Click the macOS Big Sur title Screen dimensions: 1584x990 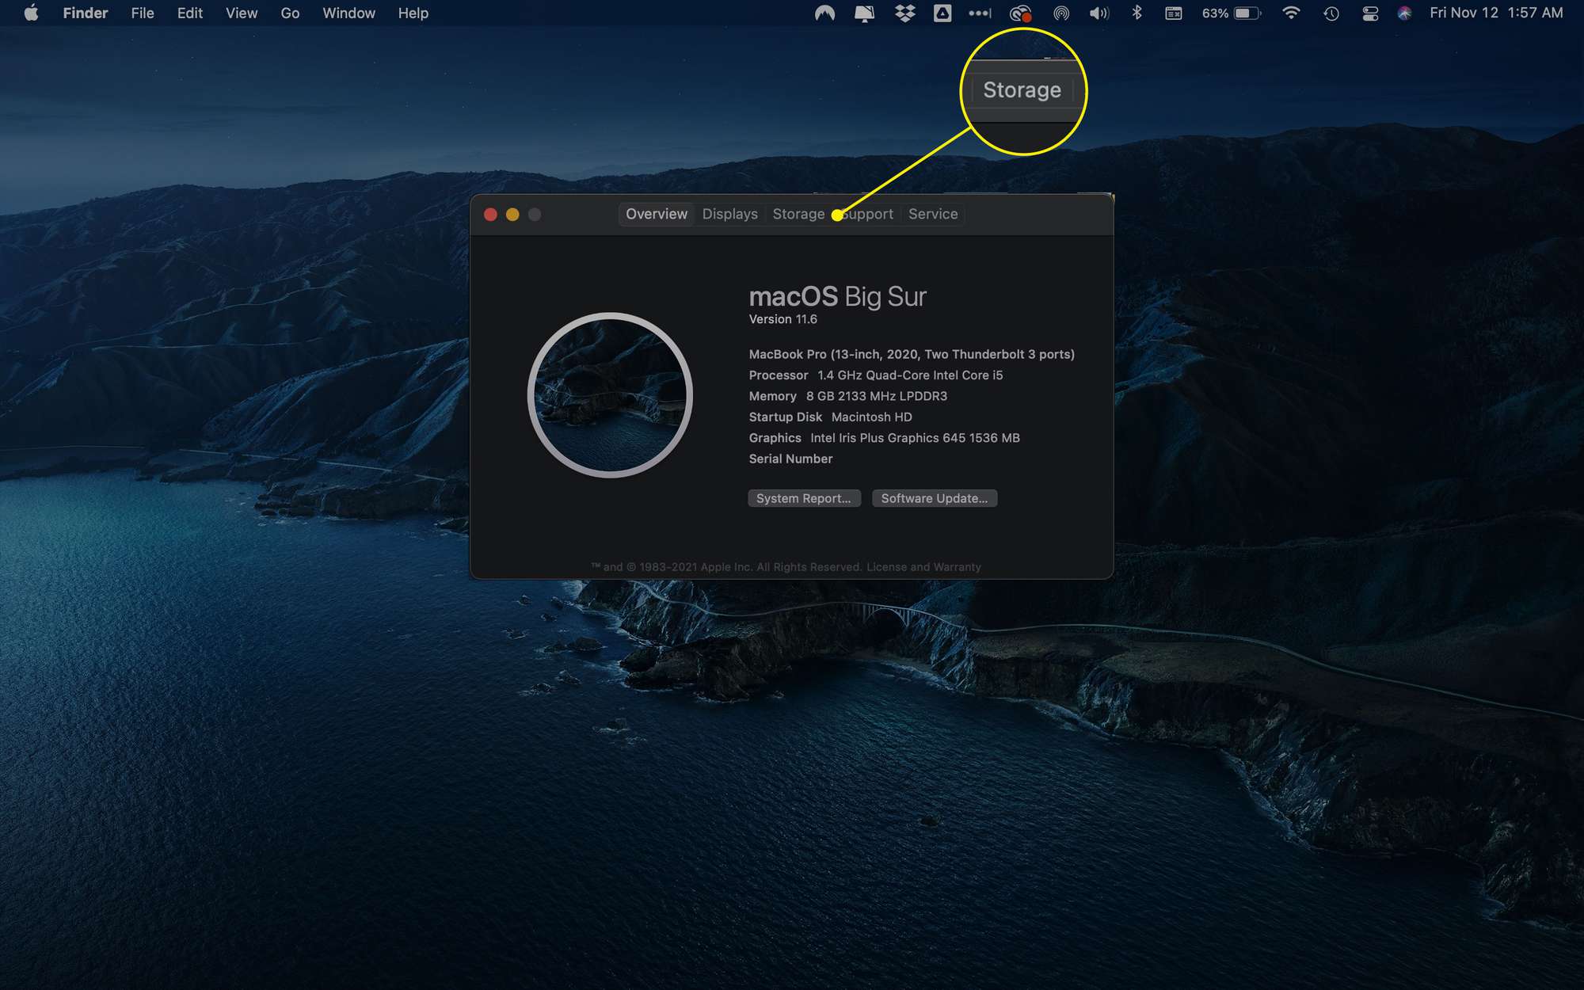tap(838, 296)
